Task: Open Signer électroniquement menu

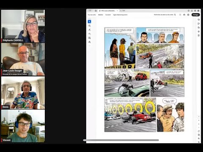Action: pyautogui.click(x=120, y=15)
